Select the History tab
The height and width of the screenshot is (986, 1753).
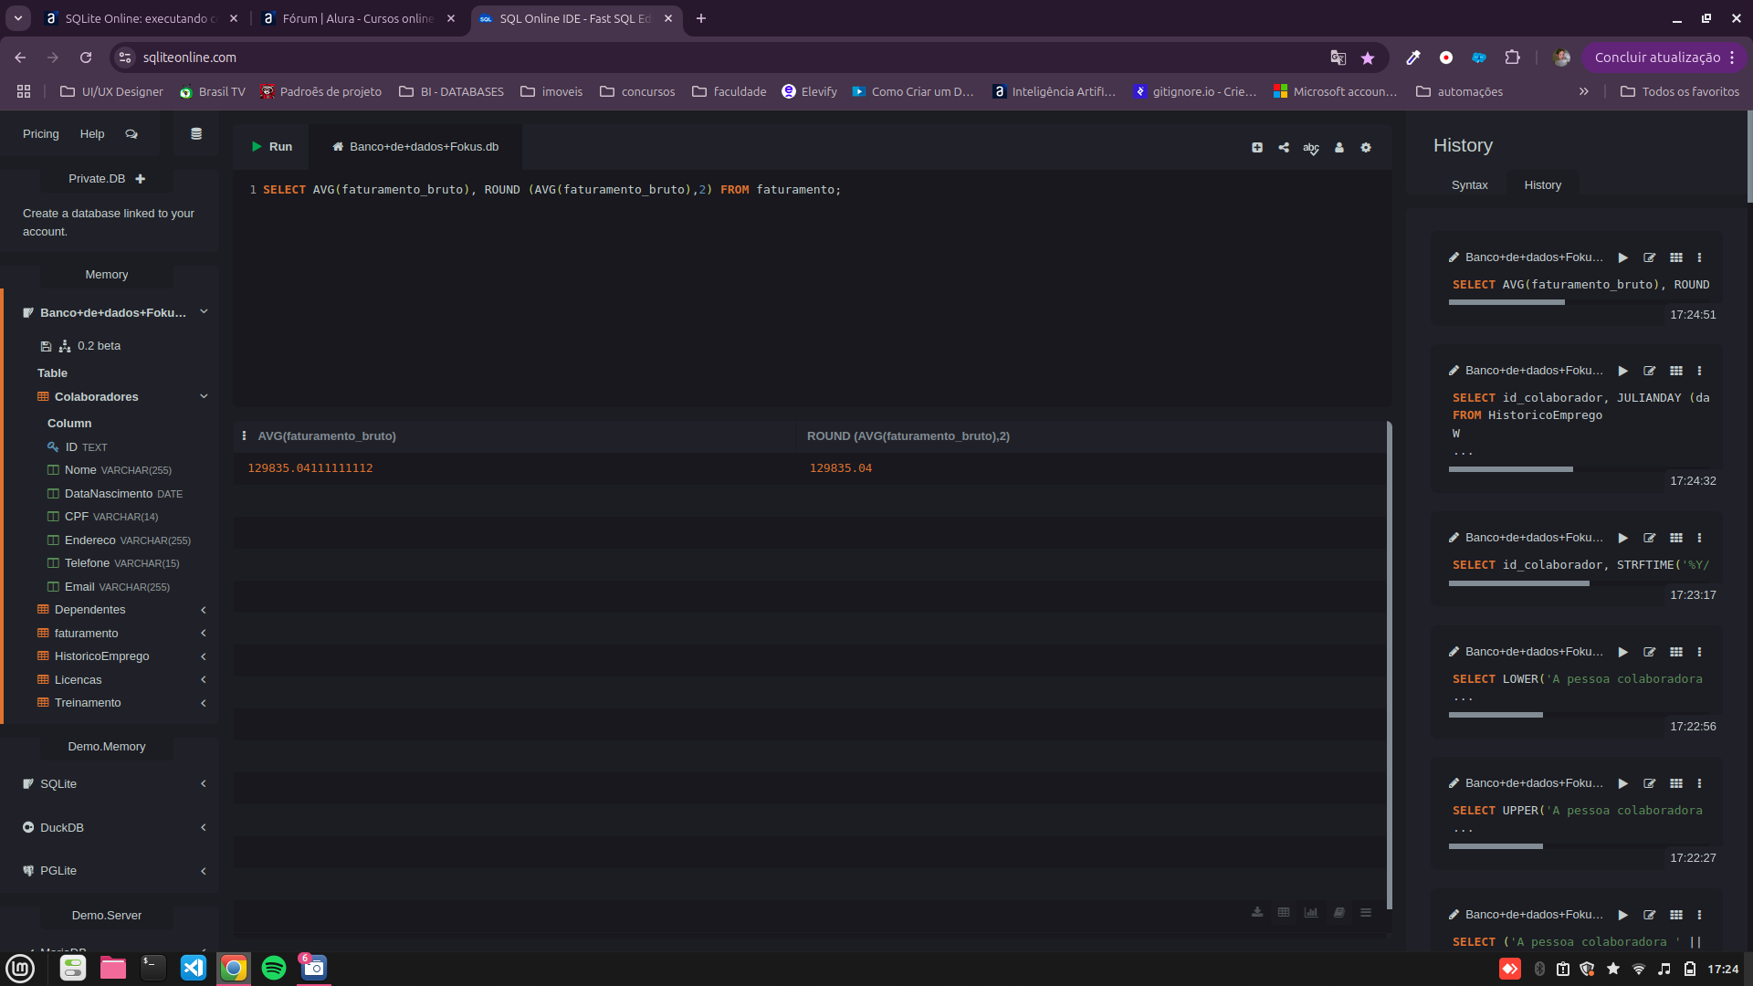[x=1542, y=185]
